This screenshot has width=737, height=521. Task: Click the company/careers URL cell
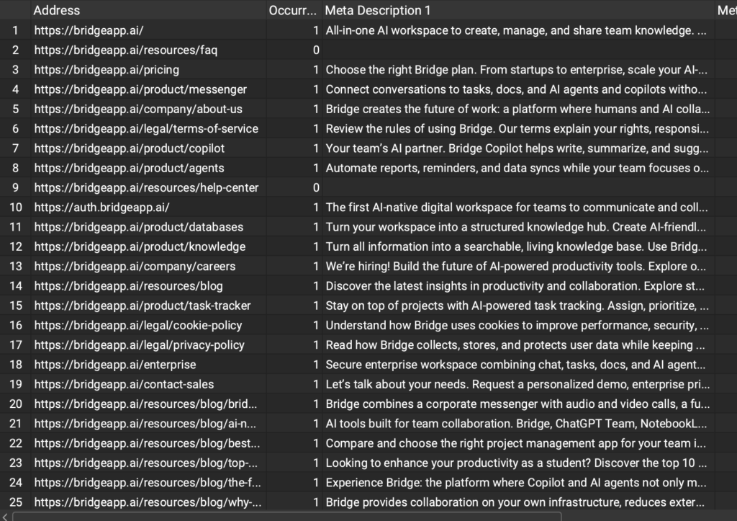(x=135, y=266)
